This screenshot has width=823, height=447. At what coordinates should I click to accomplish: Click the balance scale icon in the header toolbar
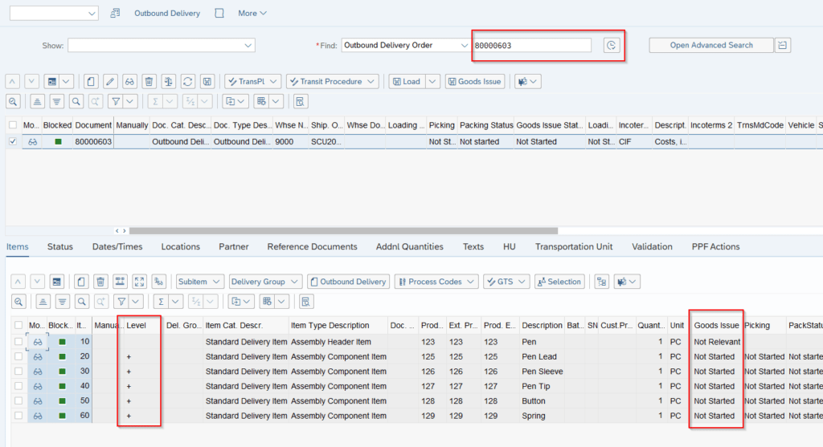[x=169, y=82]
